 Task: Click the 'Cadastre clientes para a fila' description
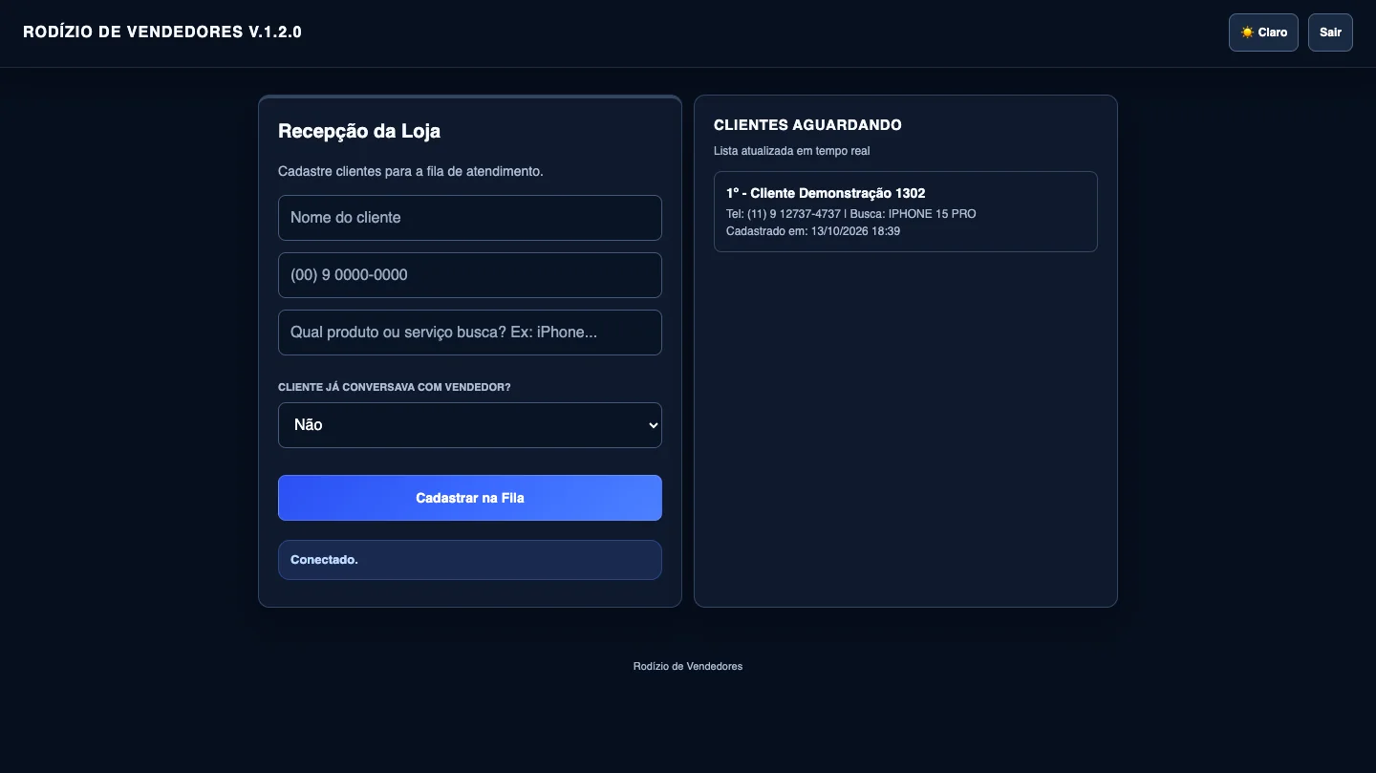coord(411,171)
